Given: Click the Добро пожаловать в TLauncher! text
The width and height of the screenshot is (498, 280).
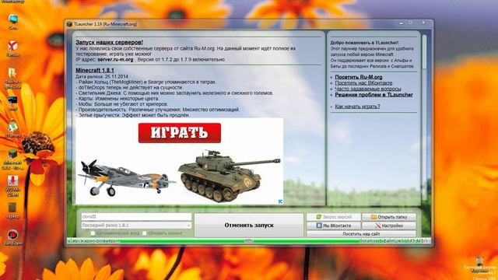Looking at the screenshot, I should [364, 43].
